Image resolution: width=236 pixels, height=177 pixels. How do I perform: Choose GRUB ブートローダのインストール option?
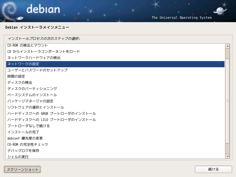52,114
